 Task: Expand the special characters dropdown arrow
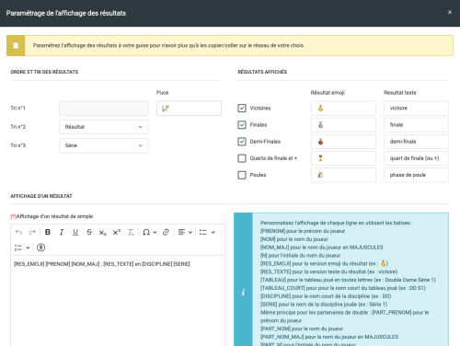point(155,232)
